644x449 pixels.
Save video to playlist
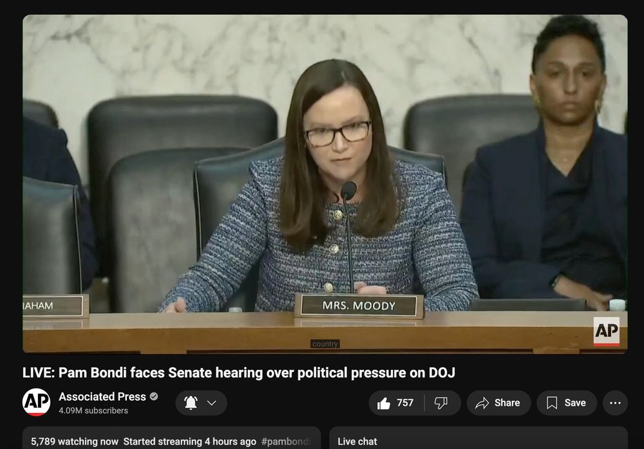click(567, 403)
